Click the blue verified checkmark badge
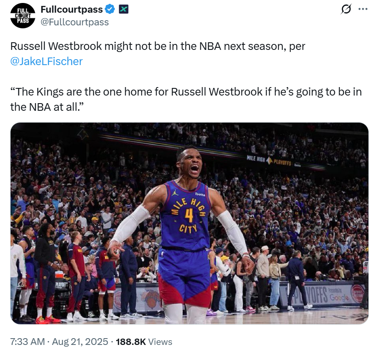 click(x=110, y=9)
